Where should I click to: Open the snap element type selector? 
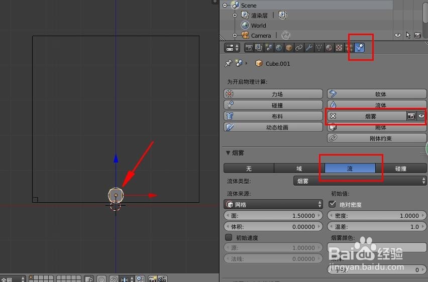[127, 279]
